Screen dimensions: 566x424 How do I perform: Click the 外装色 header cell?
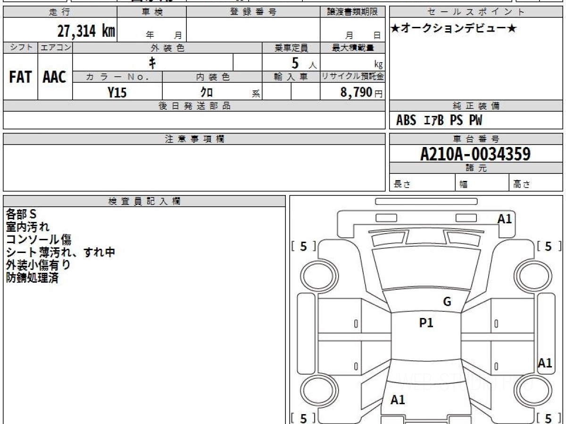click(167, 48)
